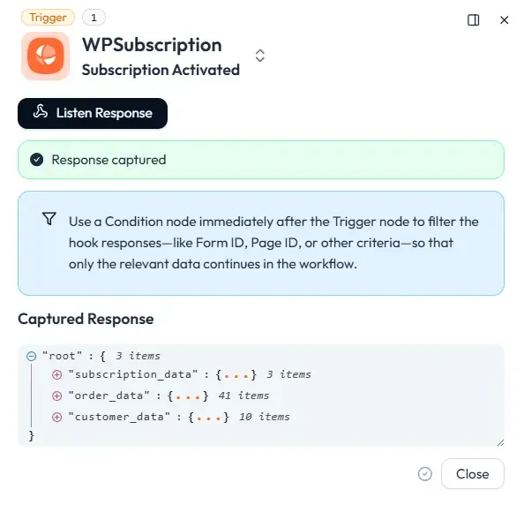Image resolution: width=524 pixels, height=505 pixels.
Task: Collapse the root JSON node
Action: pos(32,356)
